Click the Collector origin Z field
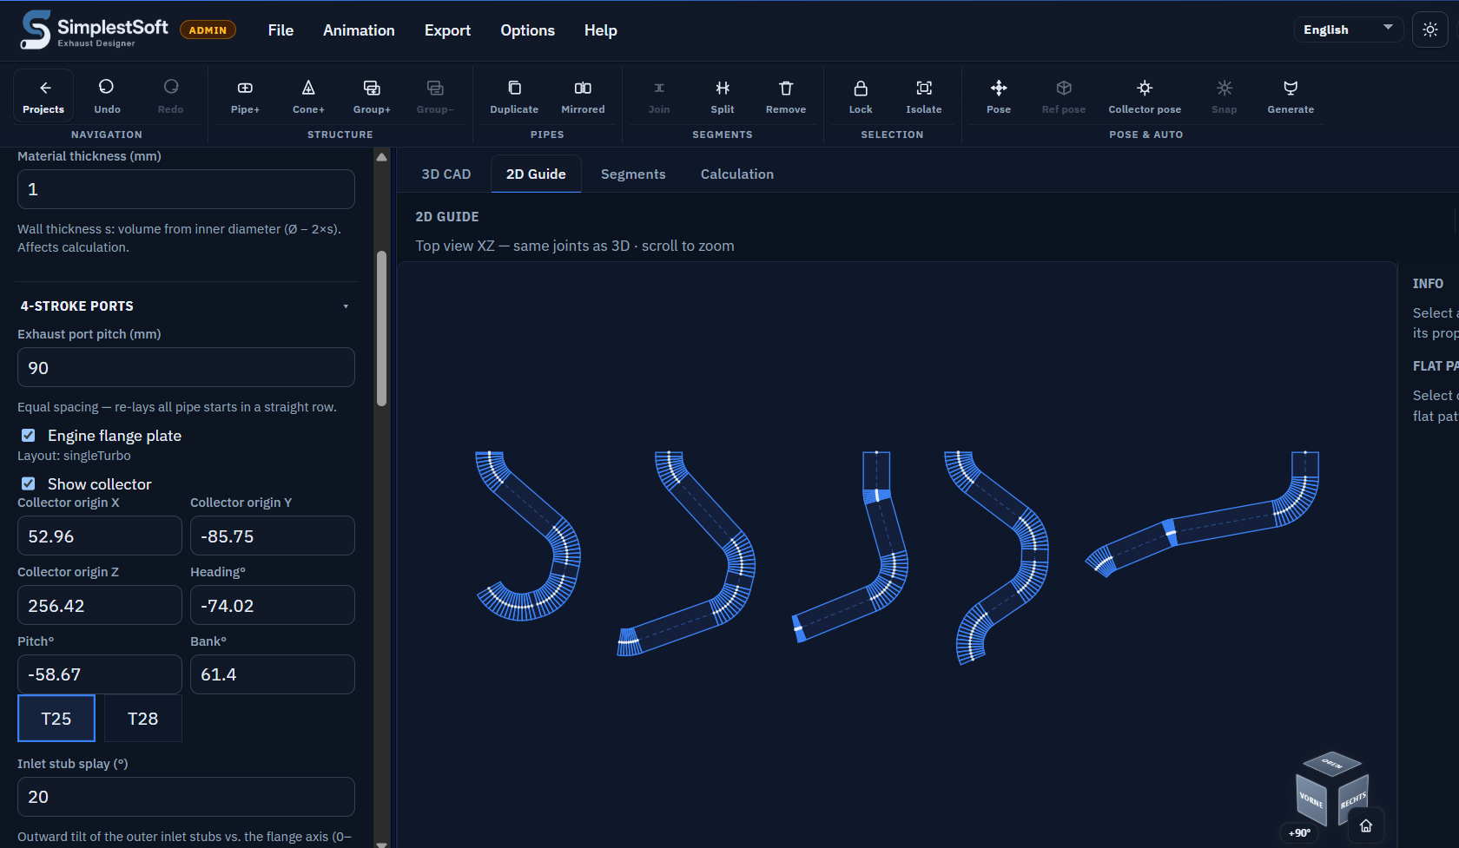 coord(100,606)
